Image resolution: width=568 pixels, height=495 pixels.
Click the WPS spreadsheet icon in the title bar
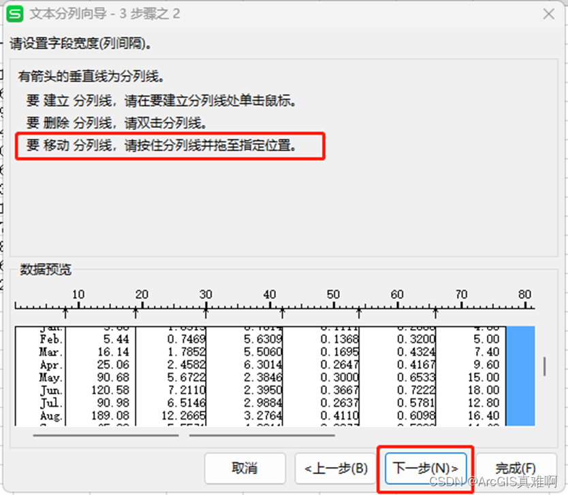(15, 14)
